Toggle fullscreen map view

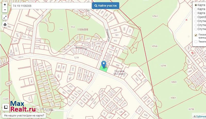[x=5, y=17]
